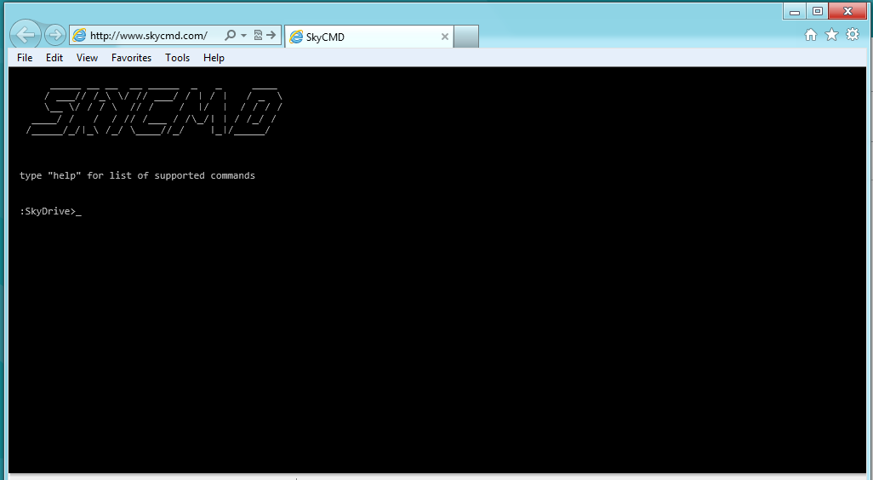The width and height of the screenshot is (873, 480).
Task: Minimize the browser window
Action: [x=795, y=12]
